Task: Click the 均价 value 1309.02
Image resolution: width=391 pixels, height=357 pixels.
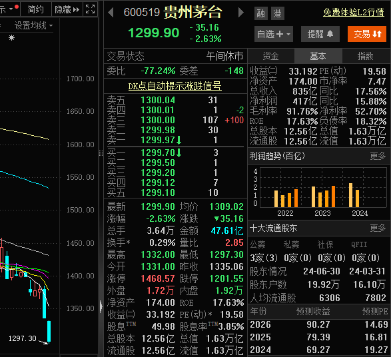Action: tap(226, 206)
